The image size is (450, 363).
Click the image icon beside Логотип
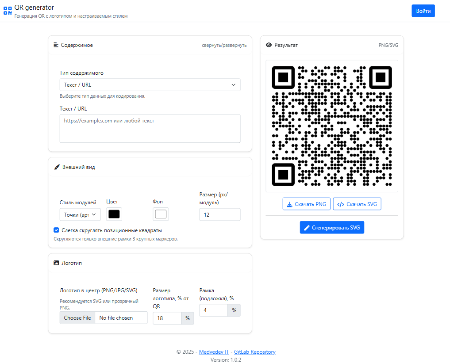(56, 263)
